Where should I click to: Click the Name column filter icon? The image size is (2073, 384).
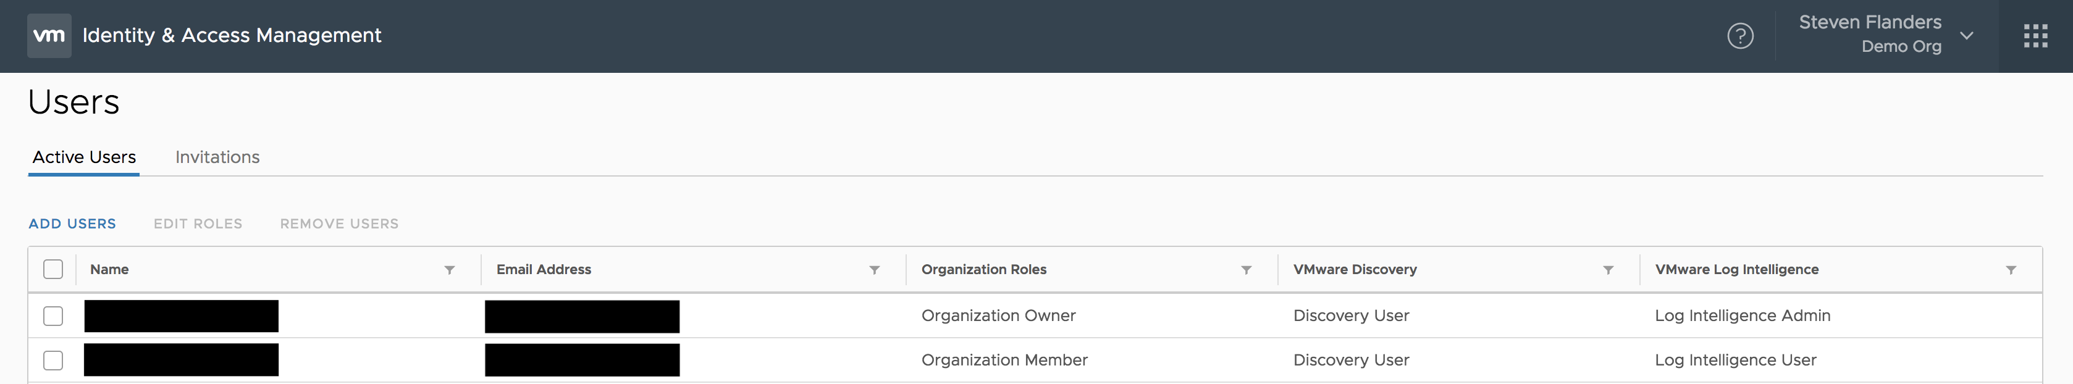pos(450,270)
